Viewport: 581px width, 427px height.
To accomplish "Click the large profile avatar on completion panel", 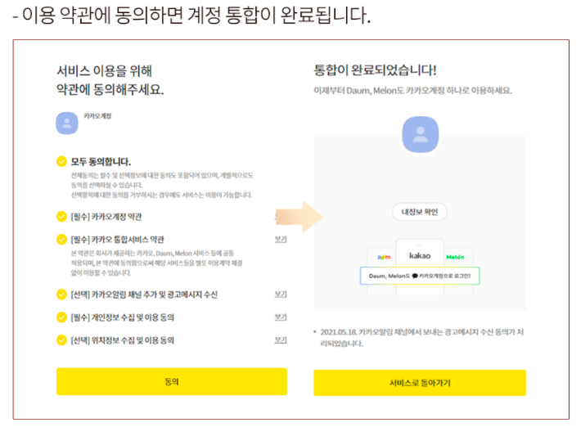I will click(420, 134).
